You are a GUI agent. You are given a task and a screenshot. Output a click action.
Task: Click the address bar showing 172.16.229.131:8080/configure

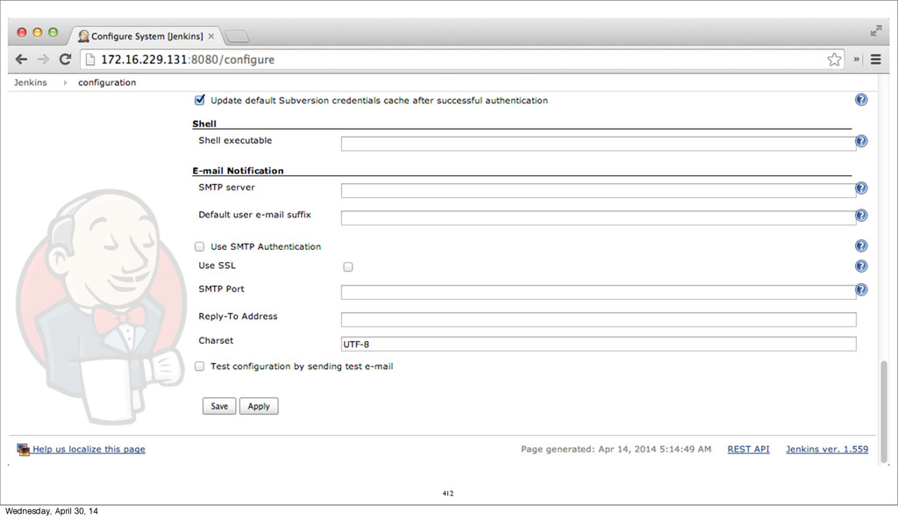461,59
